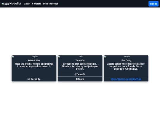Click the Live Gang Discord server description
Image resolution: width=160 pixels, height=120 pixels.
click(x=126, y=66)
